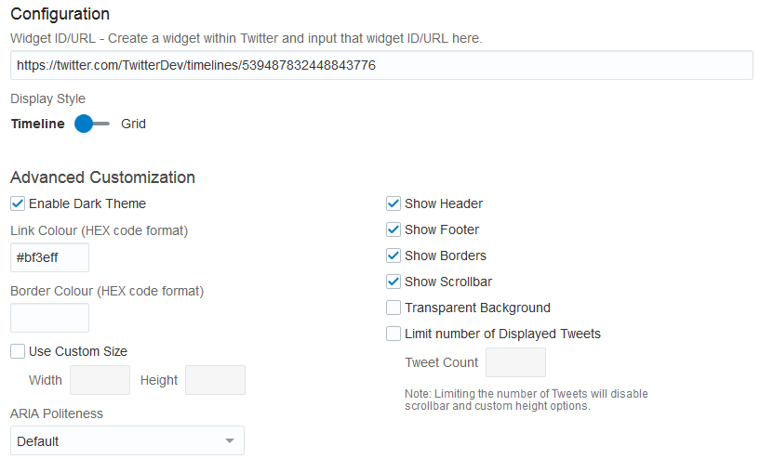Click the Border Colour hex field
The width and height of the screenshot is (760, 459).
[x=49, y=318]
